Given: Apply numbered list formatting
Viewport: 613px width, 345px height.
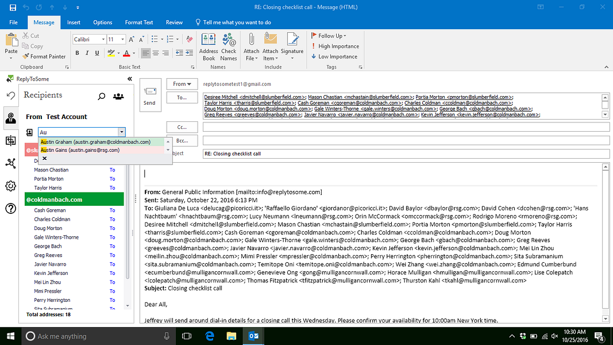Looking at the screenshot, I should pos(169,39).
